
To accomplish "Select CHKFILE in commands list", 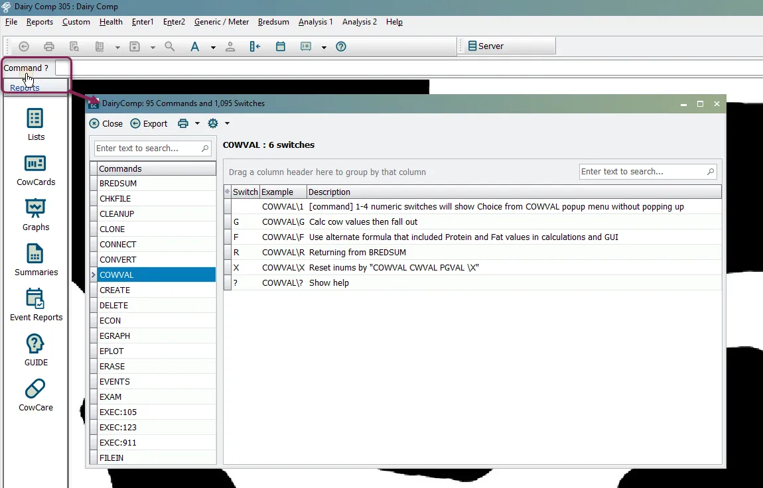I will 156,199.
